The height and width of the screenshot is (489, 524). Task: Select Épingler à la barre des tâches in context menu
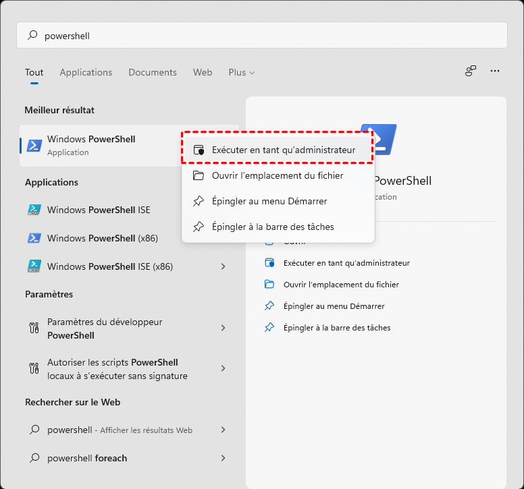[x=273, y=227]
